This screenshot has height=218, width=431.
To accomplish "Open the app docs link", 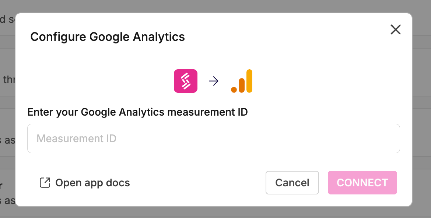I will point(92,183).
